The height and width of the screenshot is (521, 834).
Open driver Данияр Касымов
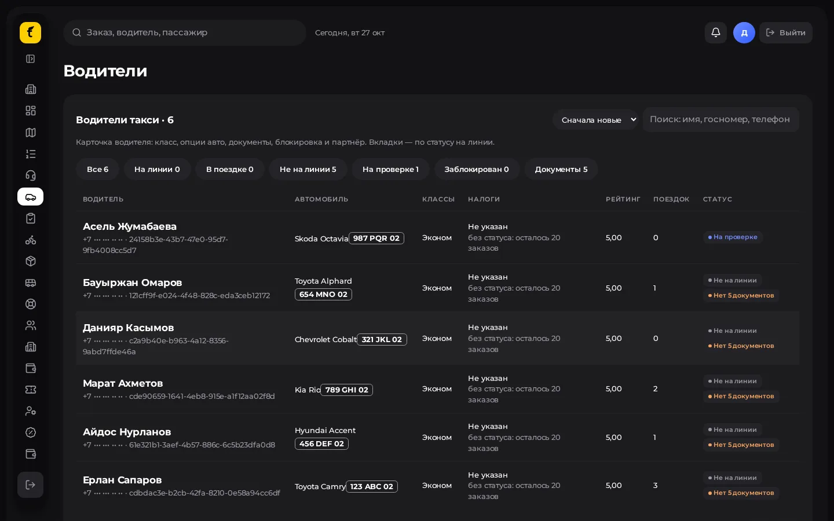pos(129,328)
